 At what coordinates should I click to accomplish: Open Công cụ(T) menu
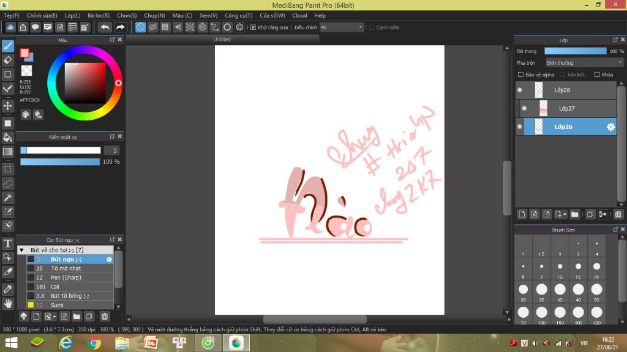point(238,15)
